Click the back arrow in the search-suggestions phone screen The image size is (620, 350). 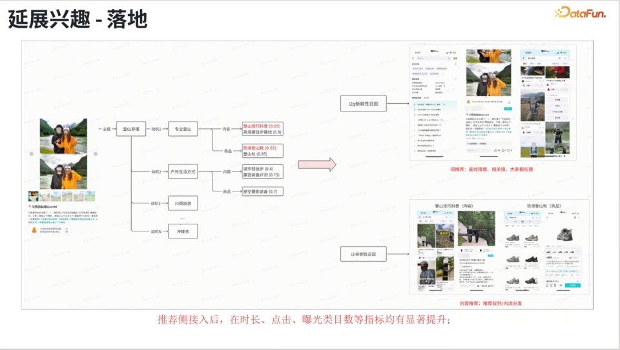coord(413,58)
